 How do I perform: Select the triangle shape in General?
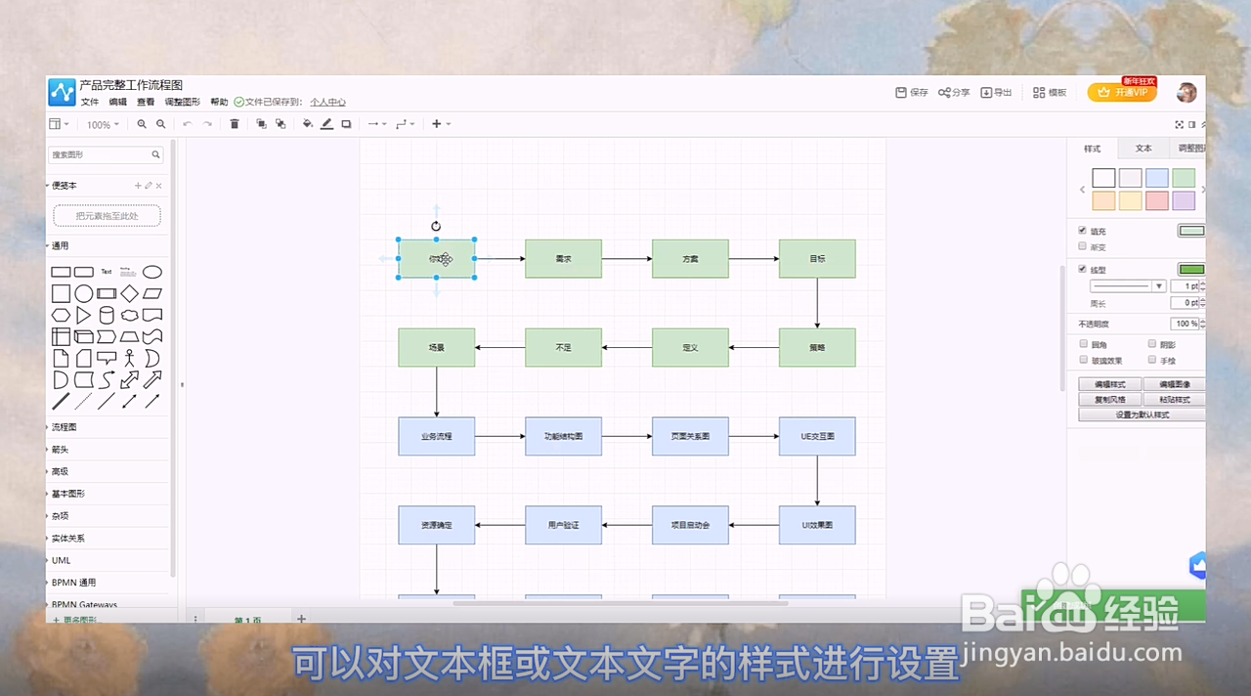pos(84,315)
